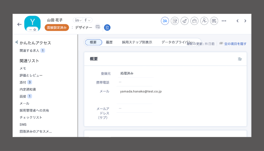Click the send email paper plane icon

pos(185,21)
